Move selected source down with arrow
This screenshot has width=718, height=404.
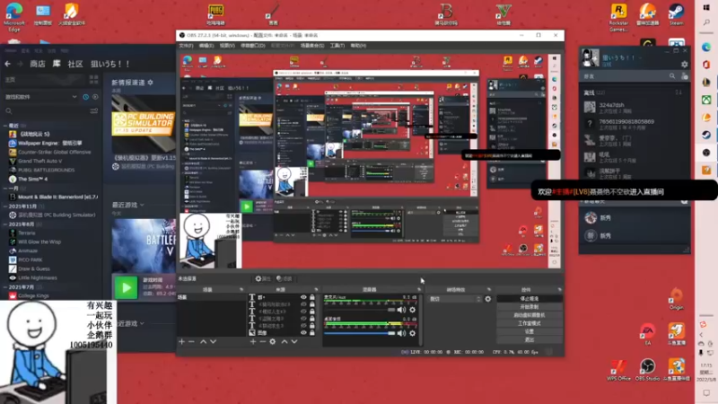click(x=294, y=342)
